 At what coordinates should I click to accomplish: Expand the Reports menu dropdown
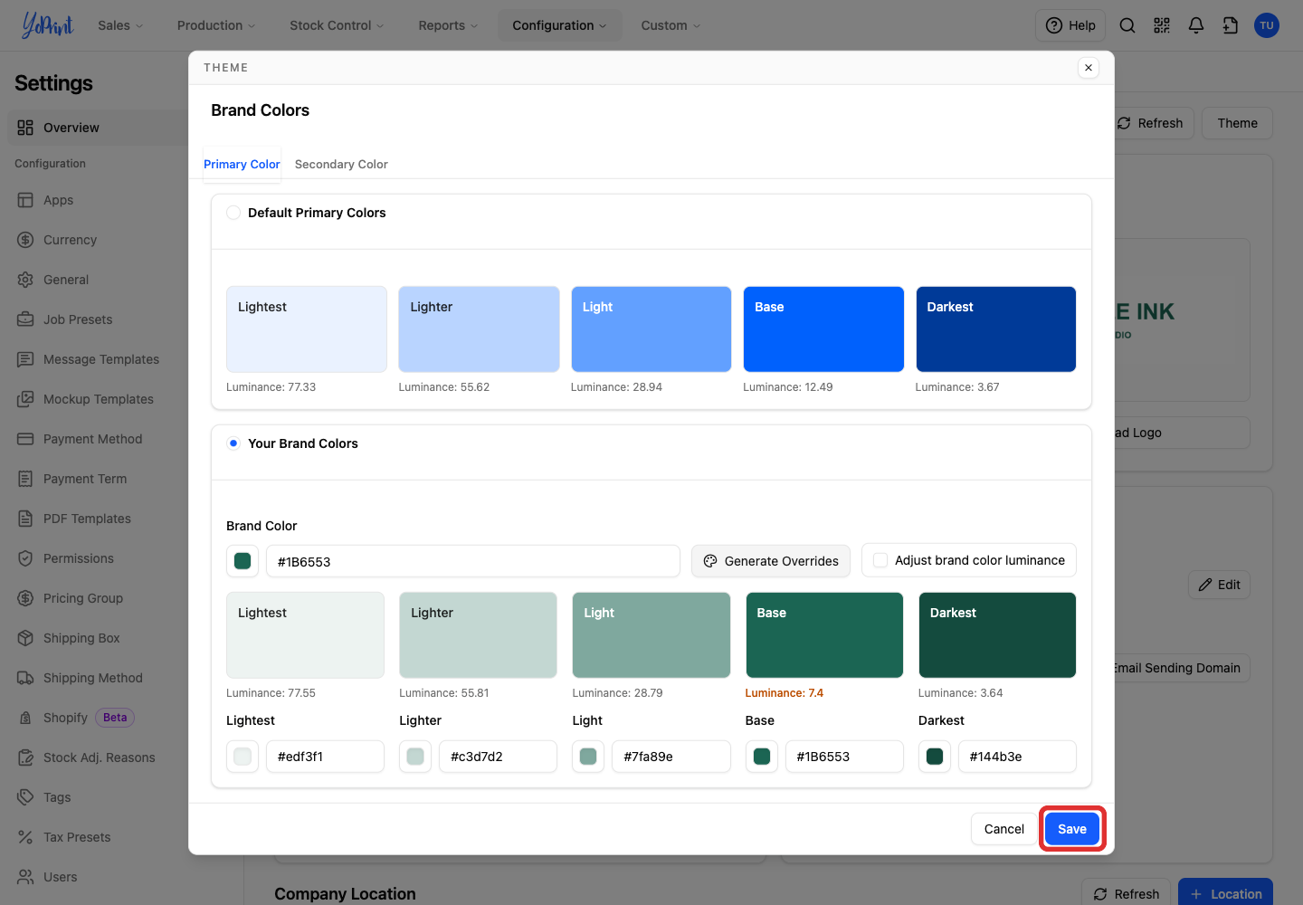[x=448, y=25]
